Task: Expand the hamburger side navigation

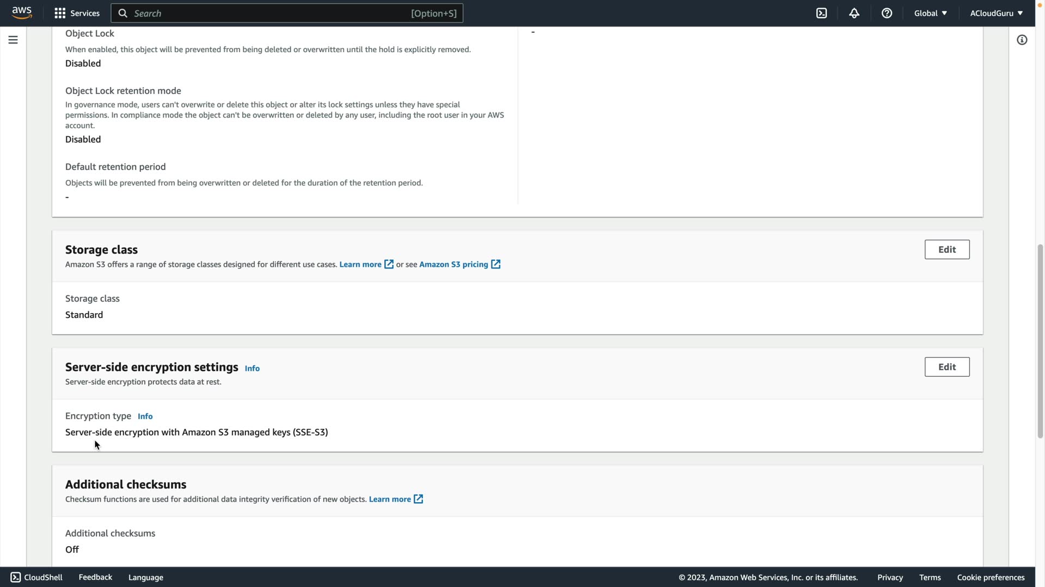Action: pos(13,40)
